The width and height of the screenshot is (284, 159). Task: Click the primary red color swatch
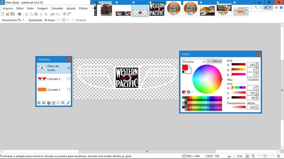click(185, 68)
